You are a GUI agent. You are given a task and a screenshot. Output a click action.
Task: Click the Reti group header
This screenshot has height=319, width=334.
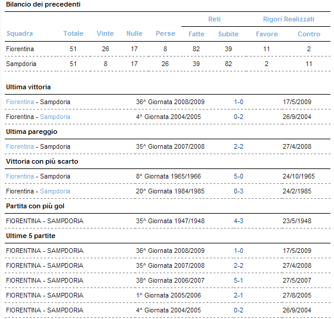(214, 19)
